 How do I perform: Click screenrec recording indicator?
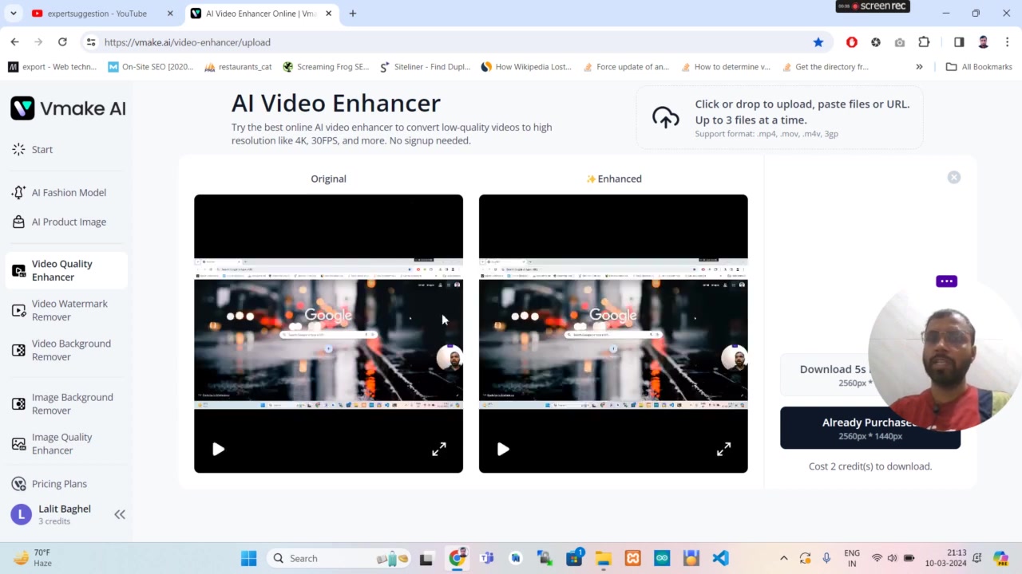click(873, 6)
